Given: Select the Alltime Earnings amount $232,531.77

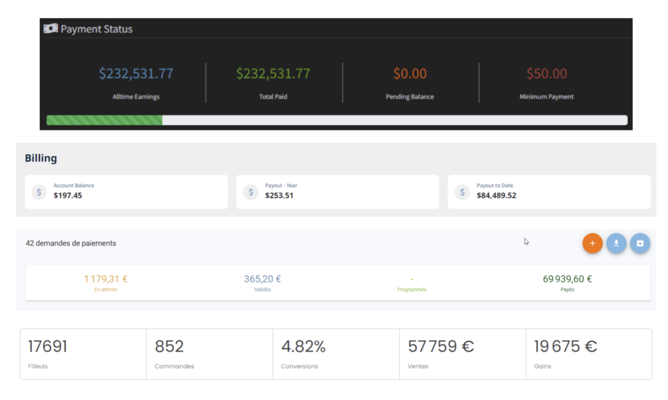Looking at the screenshot, I should (x=136, y=73).
